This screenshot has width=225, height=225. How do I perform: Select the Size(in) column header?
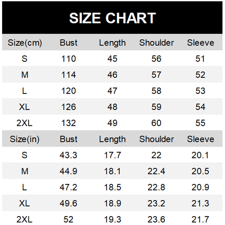click(24, 139)
